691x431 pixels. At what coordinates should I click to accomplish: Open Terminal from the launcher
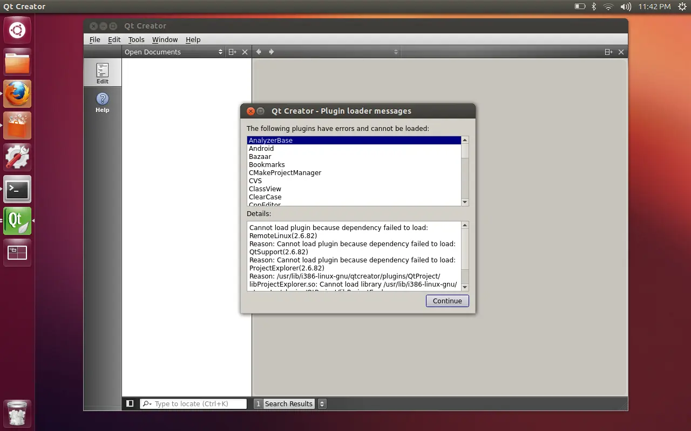[x=17, y=189]
